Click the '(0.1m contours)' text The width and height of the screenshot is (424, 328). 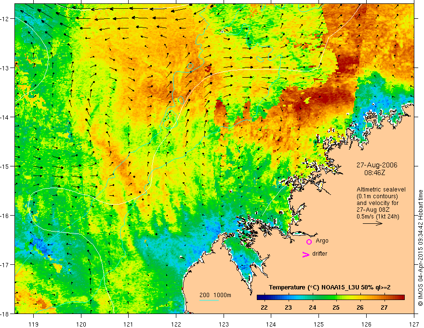(x=377, y=196)
